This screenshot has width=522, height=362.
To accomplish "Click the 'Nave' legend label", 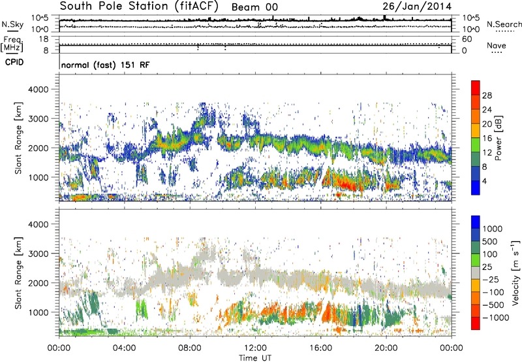I will (x=497, y=46).
